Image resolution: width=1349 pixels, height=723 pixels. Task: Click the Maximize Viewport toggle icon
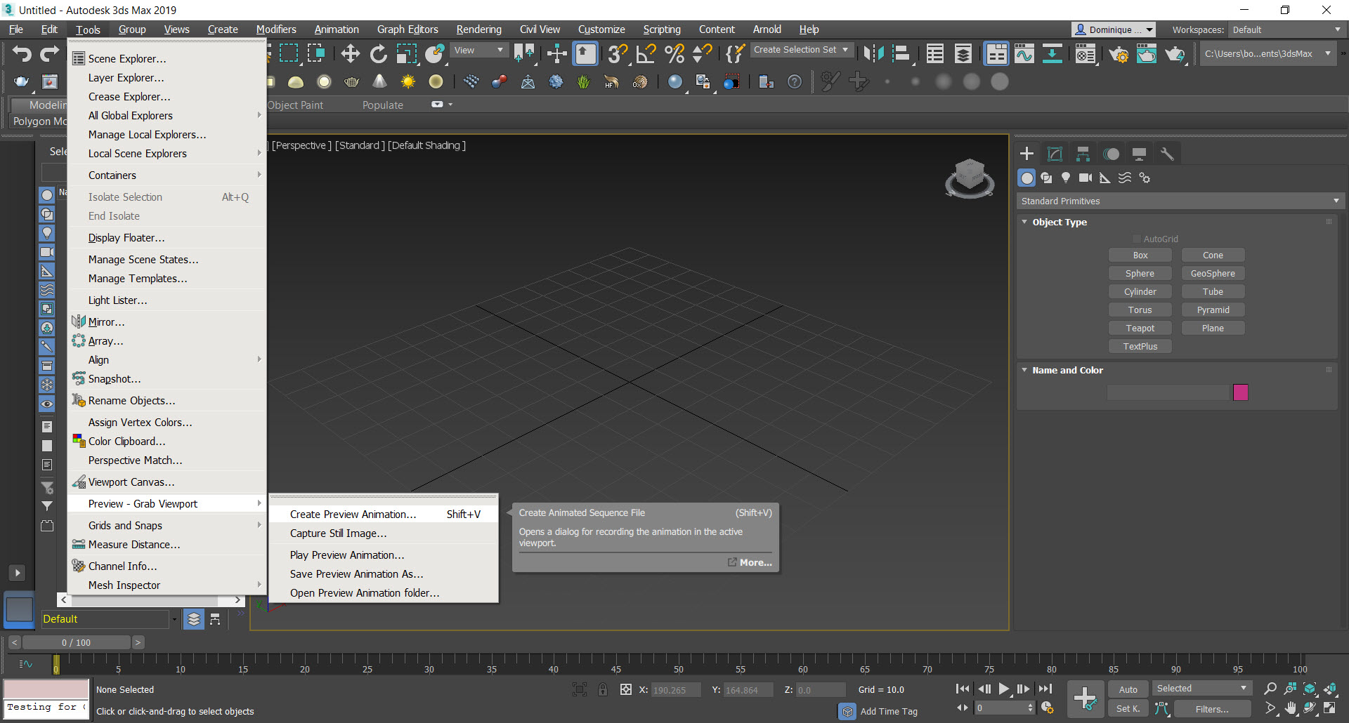point(1330,708)
